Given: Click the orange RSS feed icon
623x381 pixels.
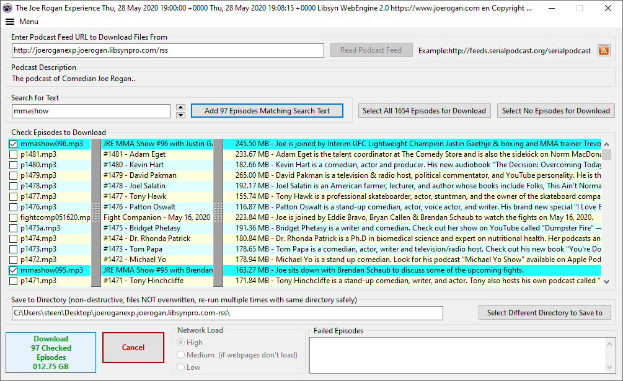Looking at the screenshot, I should point(604,50).
